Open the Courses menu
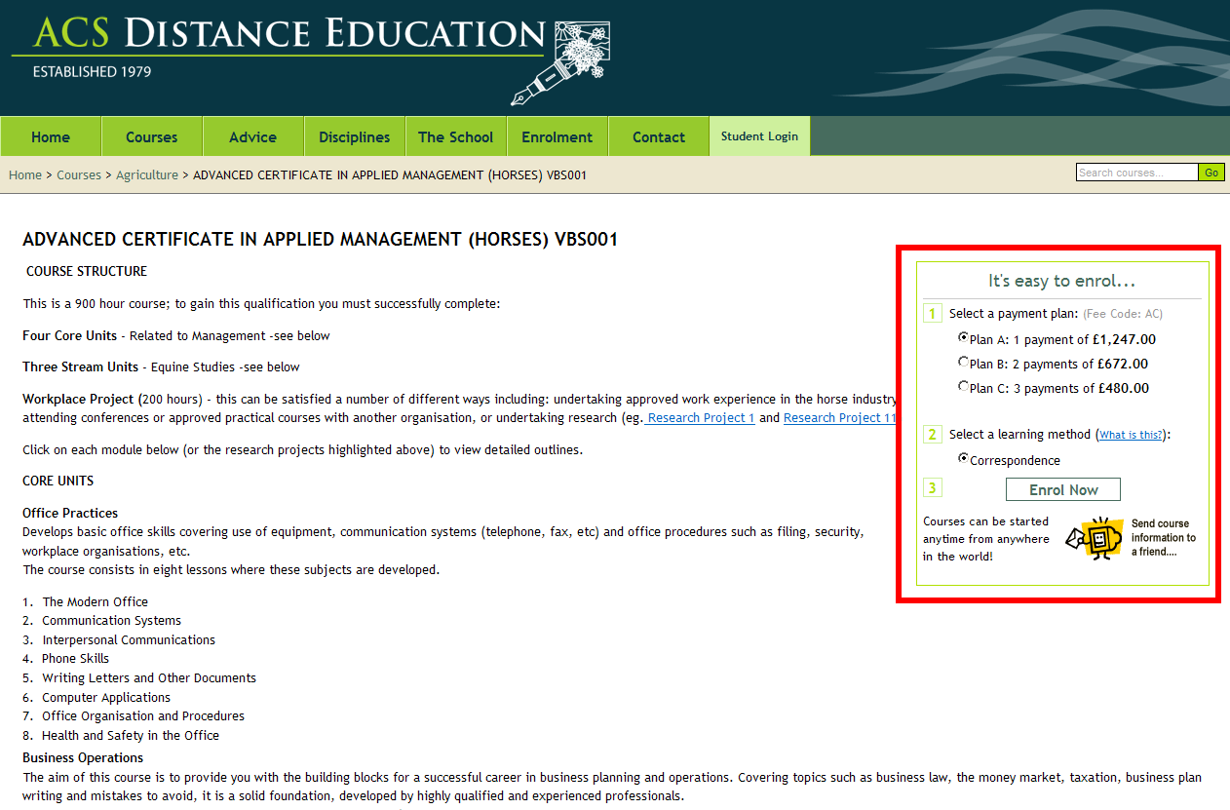 coord(151,136)
